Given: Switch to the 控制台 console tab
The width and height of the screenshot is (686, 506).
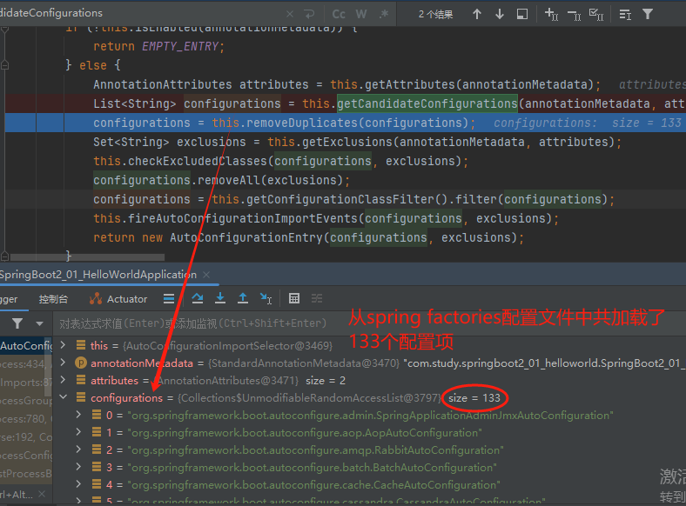Looking at the screenshot, I should [53, 299].
